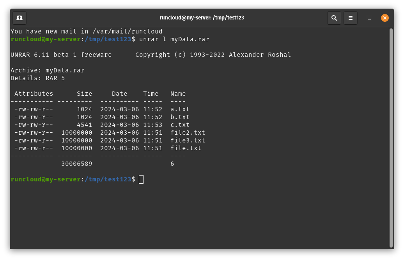Click the Archive: myData.rar line
Image resolution: width=404 pixels, height=260 pixels.
(x=47, y=70)
